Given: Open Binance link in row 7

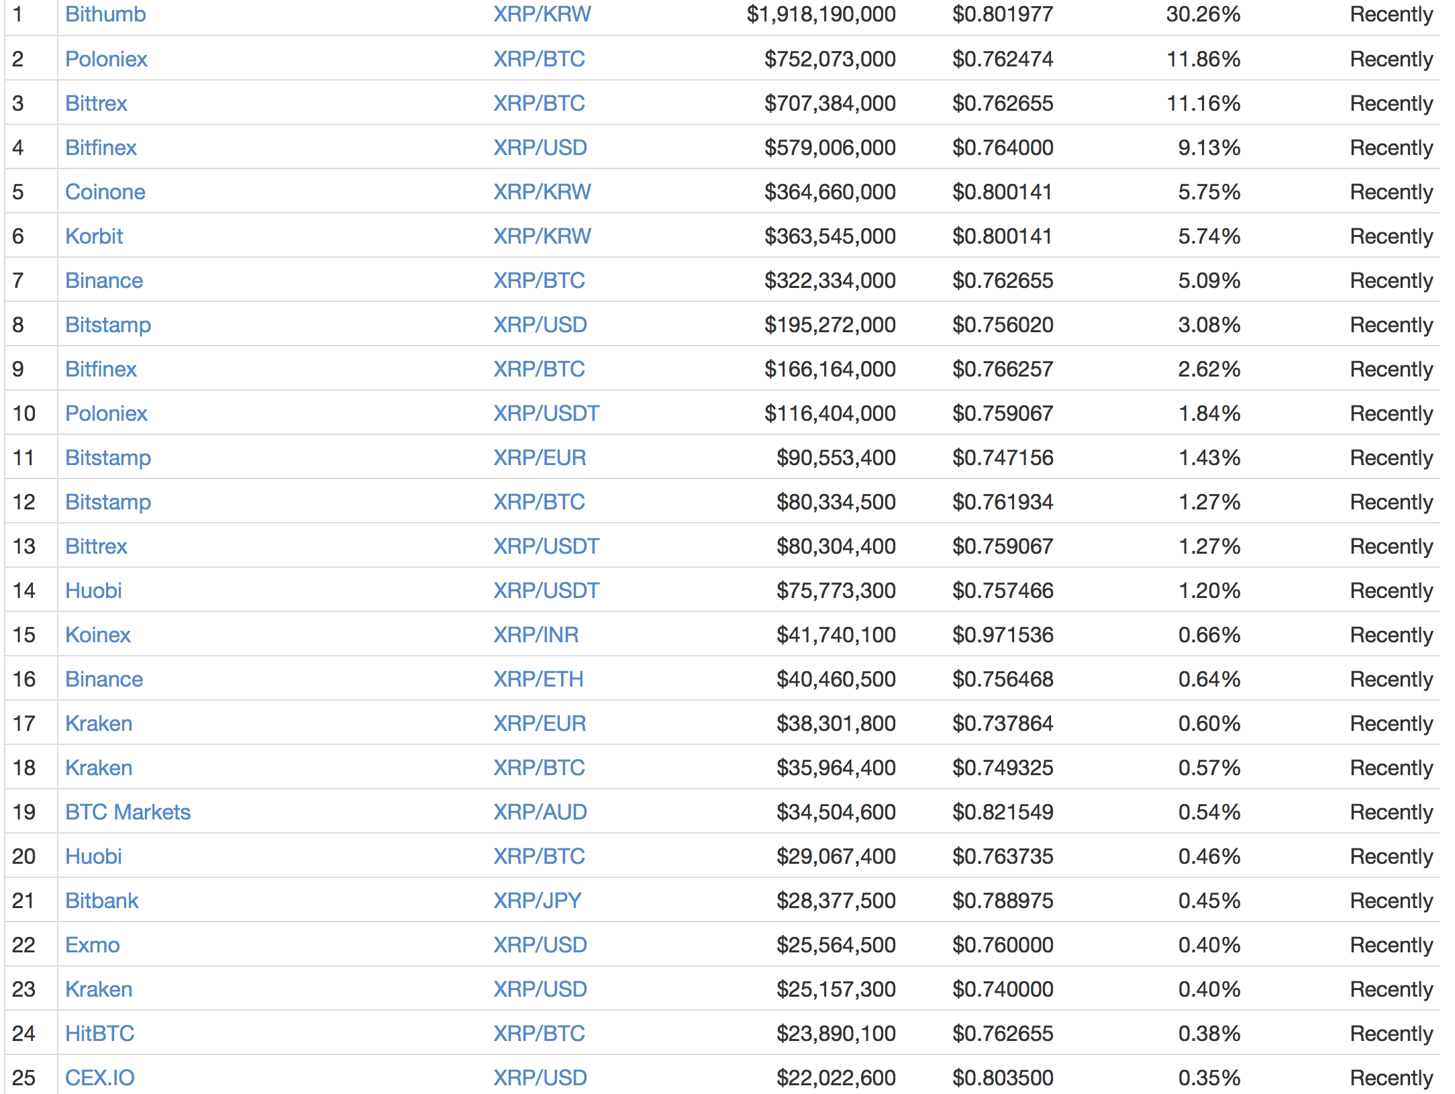Looking at the screenshot, I should pos(104,280).
